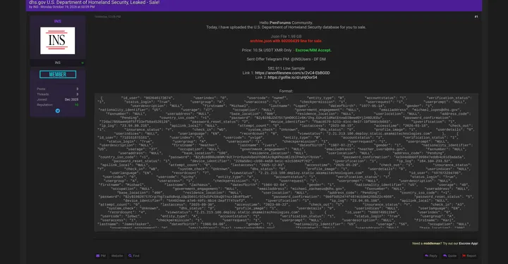Open the Telegram icon under INS profile

[58, 111]
